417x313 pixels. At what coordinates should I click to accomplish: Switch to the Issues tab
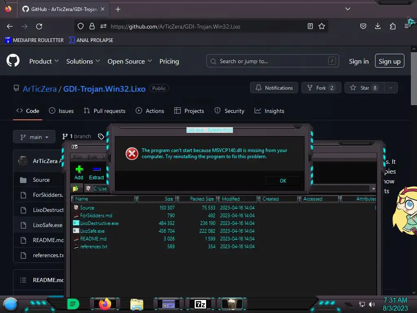click(x=61, y=111)
